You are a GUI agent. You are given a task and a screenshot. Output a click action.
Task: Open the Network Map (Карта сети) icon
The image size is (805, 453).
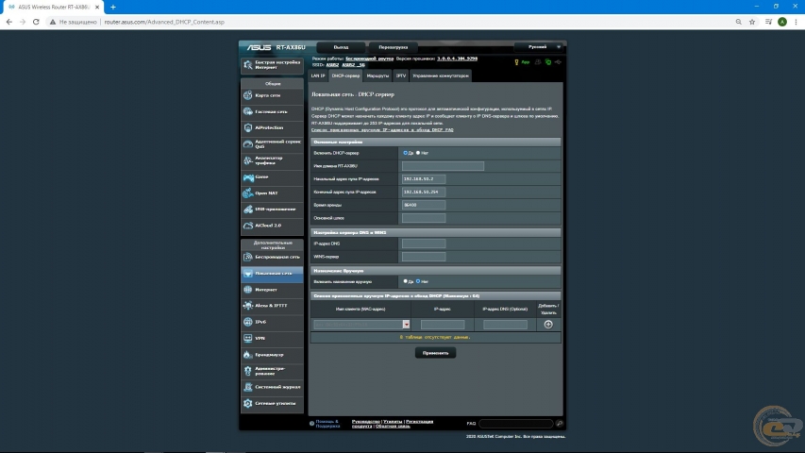click(248, 95)
